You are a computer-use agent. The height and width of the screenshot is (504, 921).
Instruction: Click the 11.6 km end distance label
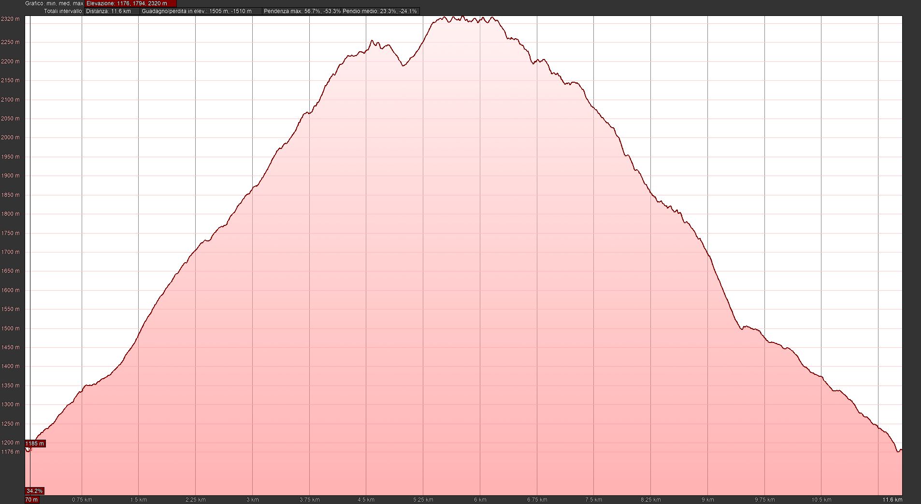(892, 500)
